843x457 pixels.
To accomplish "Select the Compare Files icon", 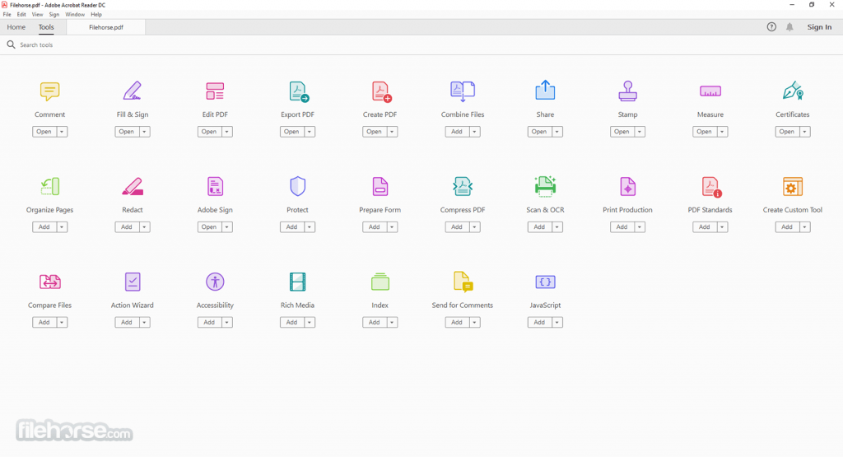I will pyautogui.click(x=49, y=282).
